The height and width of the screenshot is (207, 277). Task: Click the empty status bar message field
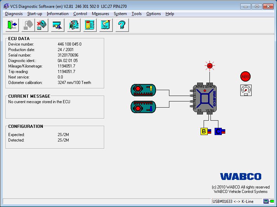pos(107,202)
